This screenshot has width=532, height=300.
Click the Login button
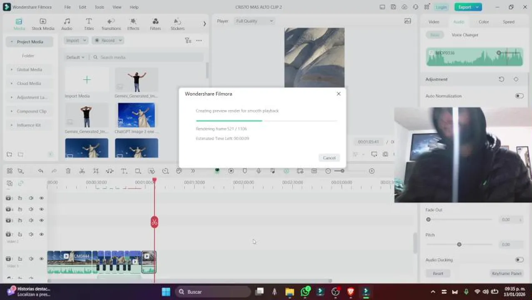pyautogui.click(x=441, y=7)
